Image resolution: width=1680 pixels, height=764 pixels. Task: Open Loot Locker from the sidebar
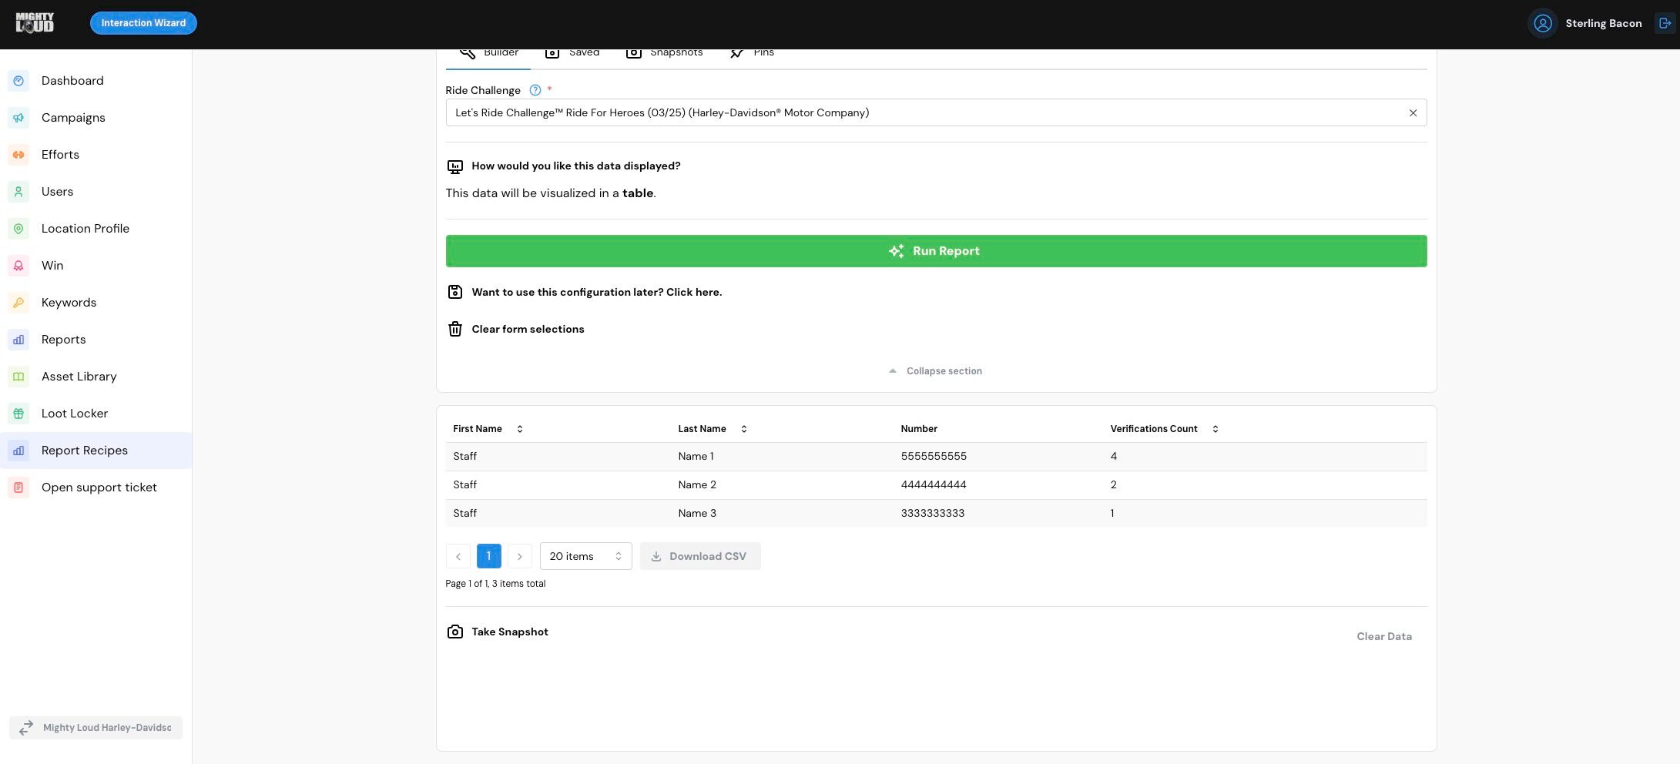click(75, 414)
